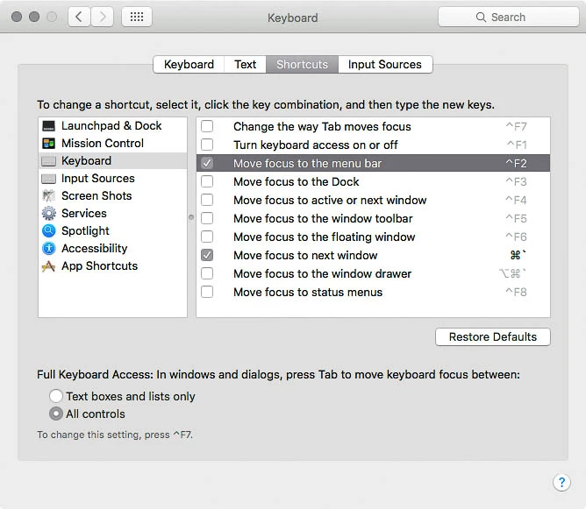Image resolution: width=586 pixels, height=509 pixels.
Task: Click the ^F2 key combination
Action: [x=516, y=163]
